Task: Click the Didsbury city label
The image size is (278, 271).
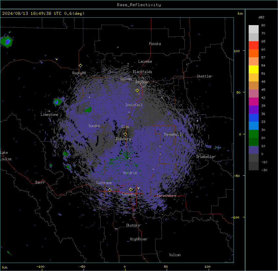Action: pos(124,139)
